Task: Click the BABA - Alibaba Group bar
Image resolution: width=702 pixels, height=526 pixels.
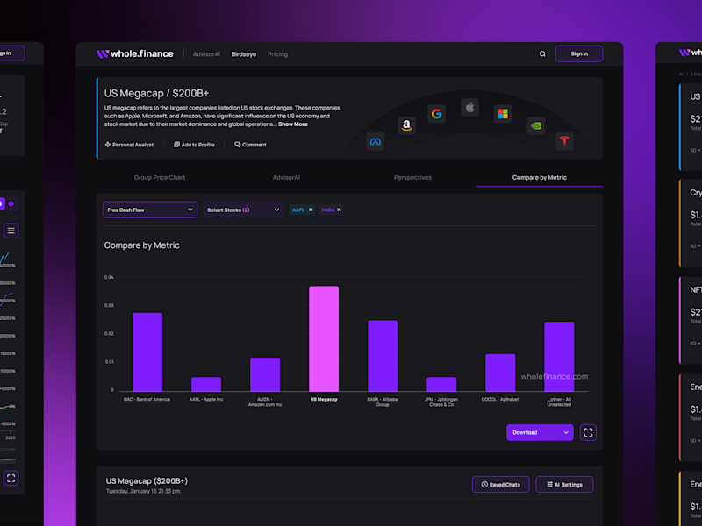Action: 383,356
